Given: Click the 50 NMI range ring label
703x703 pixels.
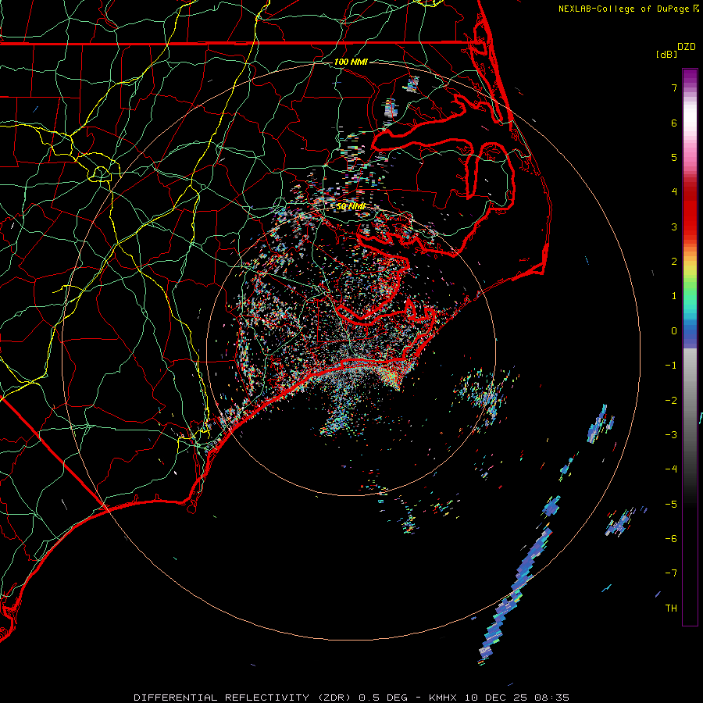Looking at the screenshot, I should tap(351, 206).
